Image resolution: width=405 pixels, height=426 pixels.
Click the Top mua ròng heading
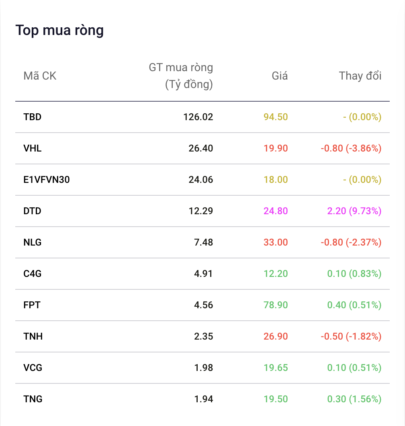pyautogui.click(x=59, y=31)
